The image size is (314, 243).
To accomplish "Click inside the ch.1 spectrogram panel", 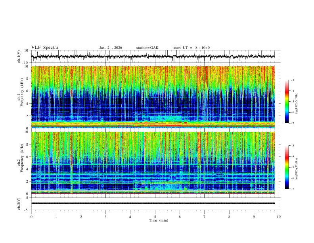I will click(153, 97).
